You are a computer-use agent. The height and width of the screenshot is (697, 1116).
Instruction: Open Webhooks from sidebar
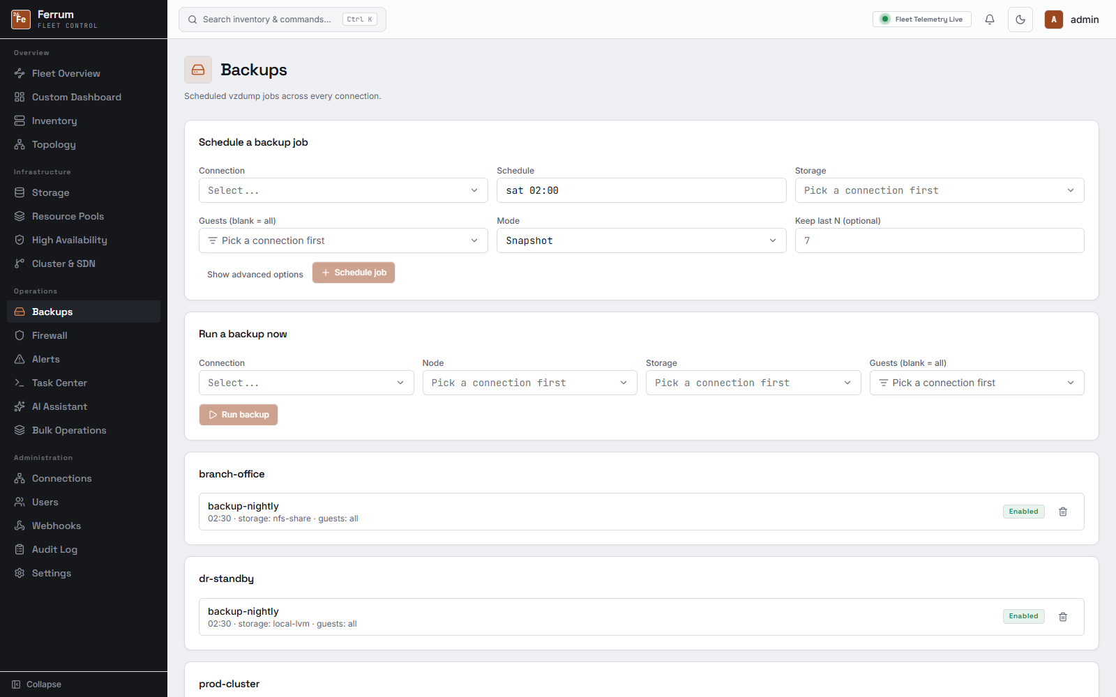click(x=84, y=526)
